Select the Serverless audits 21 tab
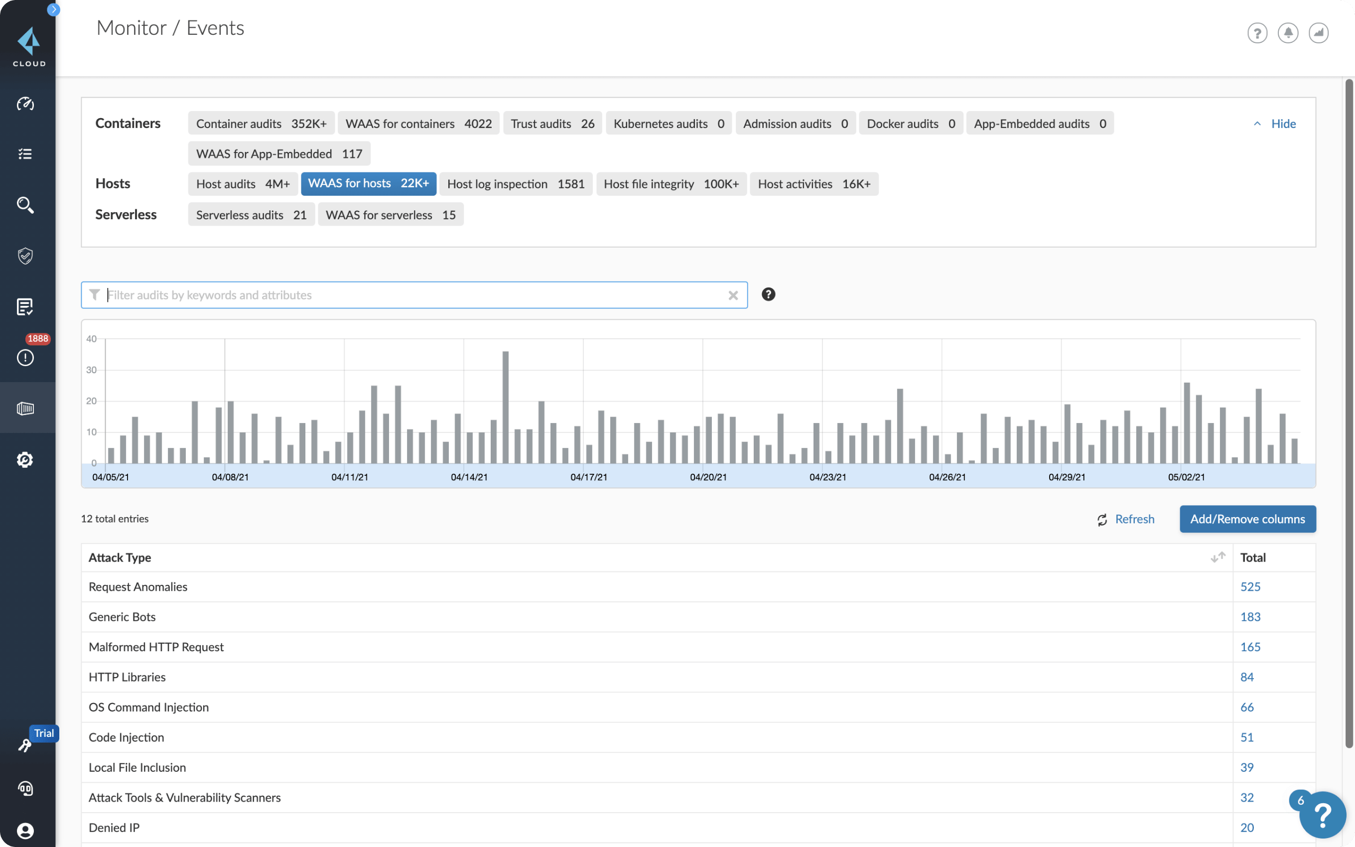Screen dimensions: 1355x847 pyautogui.click(x=250, y=215)
